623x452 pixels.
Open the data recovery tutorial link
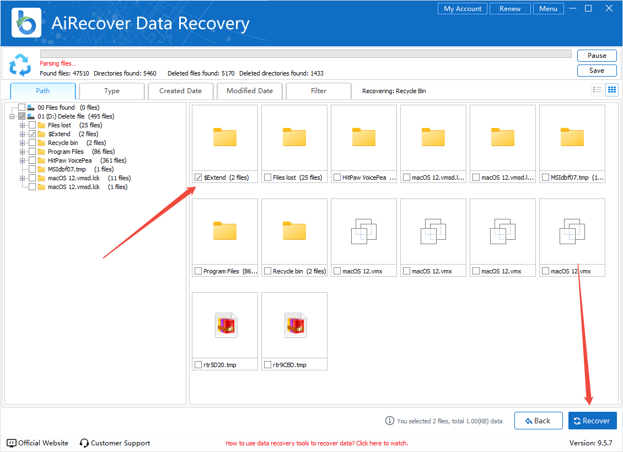pos(316,443)
